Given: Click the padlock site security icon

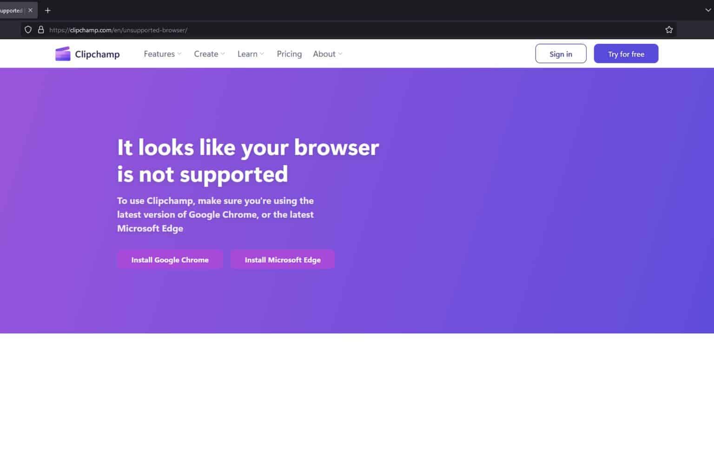Looking at the screenshot, I should 41,30.
